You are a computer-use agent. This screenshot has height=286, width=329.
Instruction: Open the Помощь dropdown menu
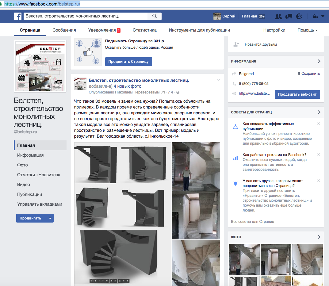pyautogui.click(x=308, y=30)
